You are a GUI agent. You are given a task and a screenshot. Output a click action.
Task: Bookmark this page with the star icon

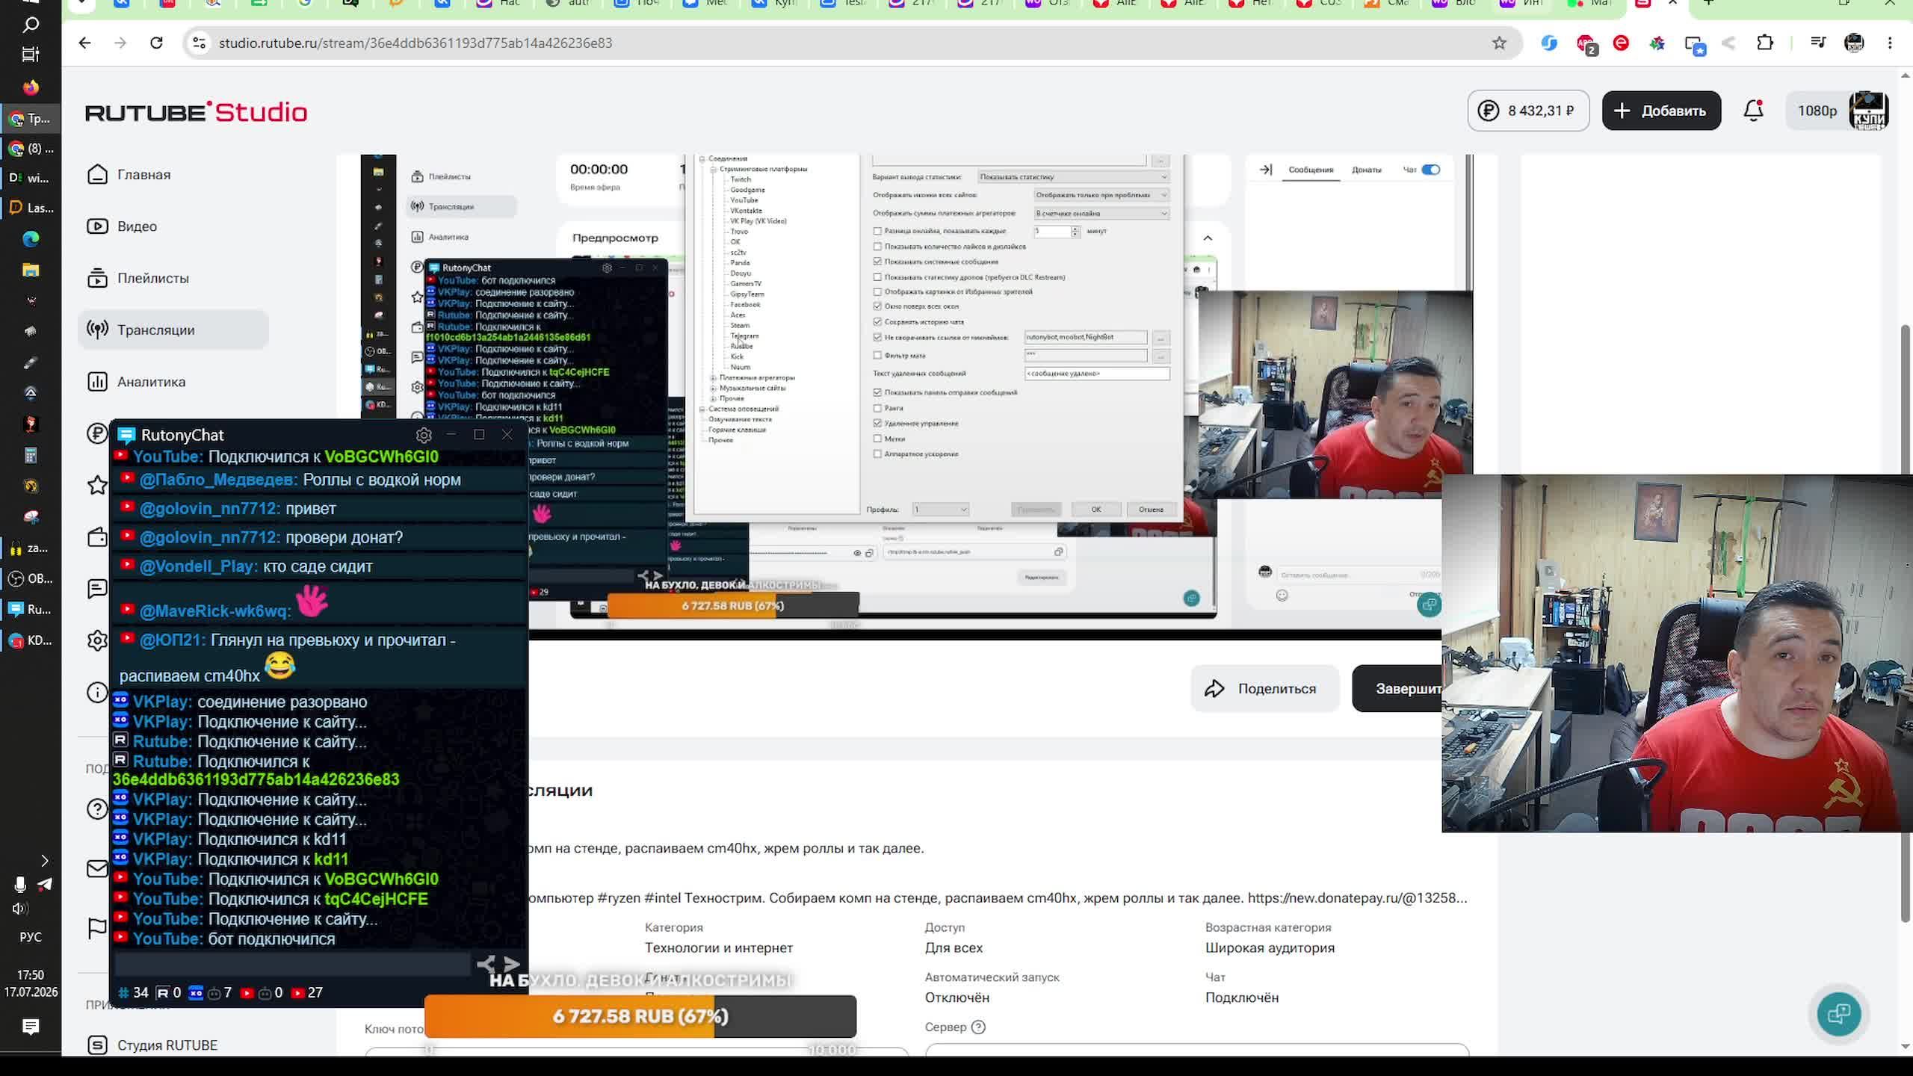pyautogui.click(x=1499, y=43)
